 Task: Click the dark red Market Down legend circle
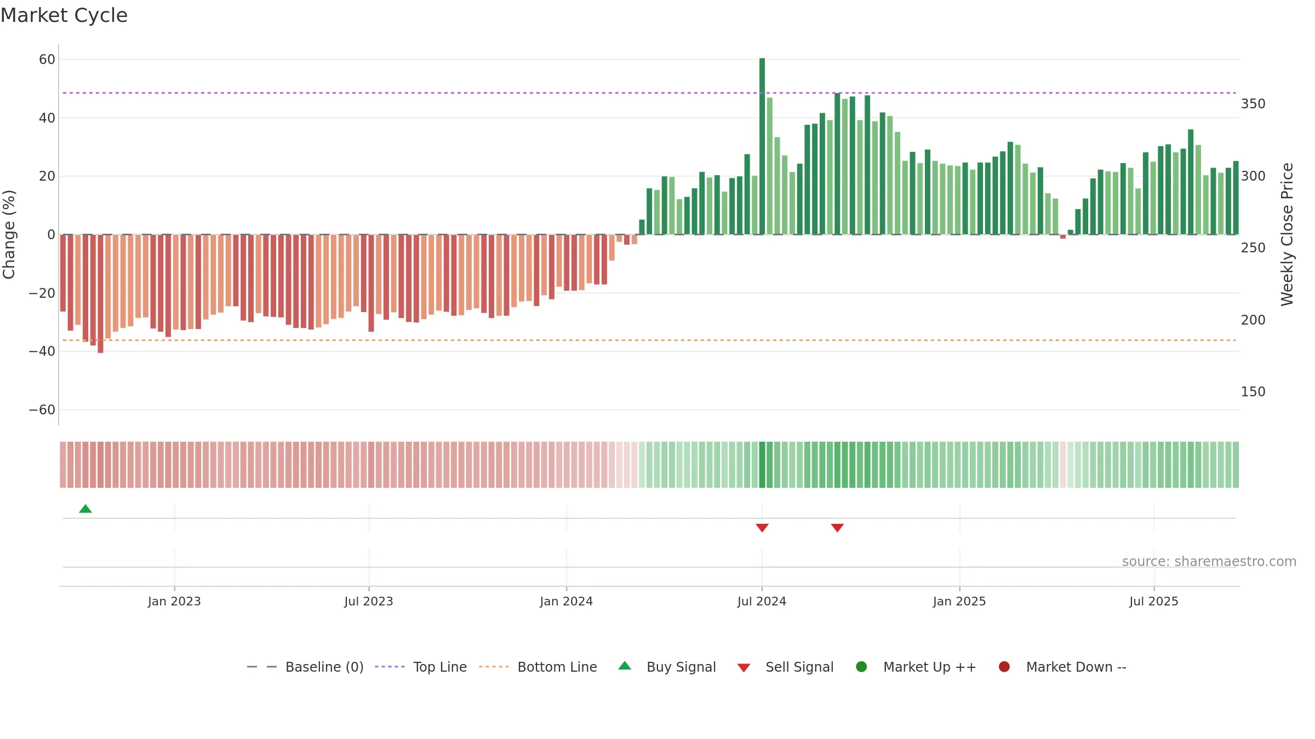[1004, 667]
